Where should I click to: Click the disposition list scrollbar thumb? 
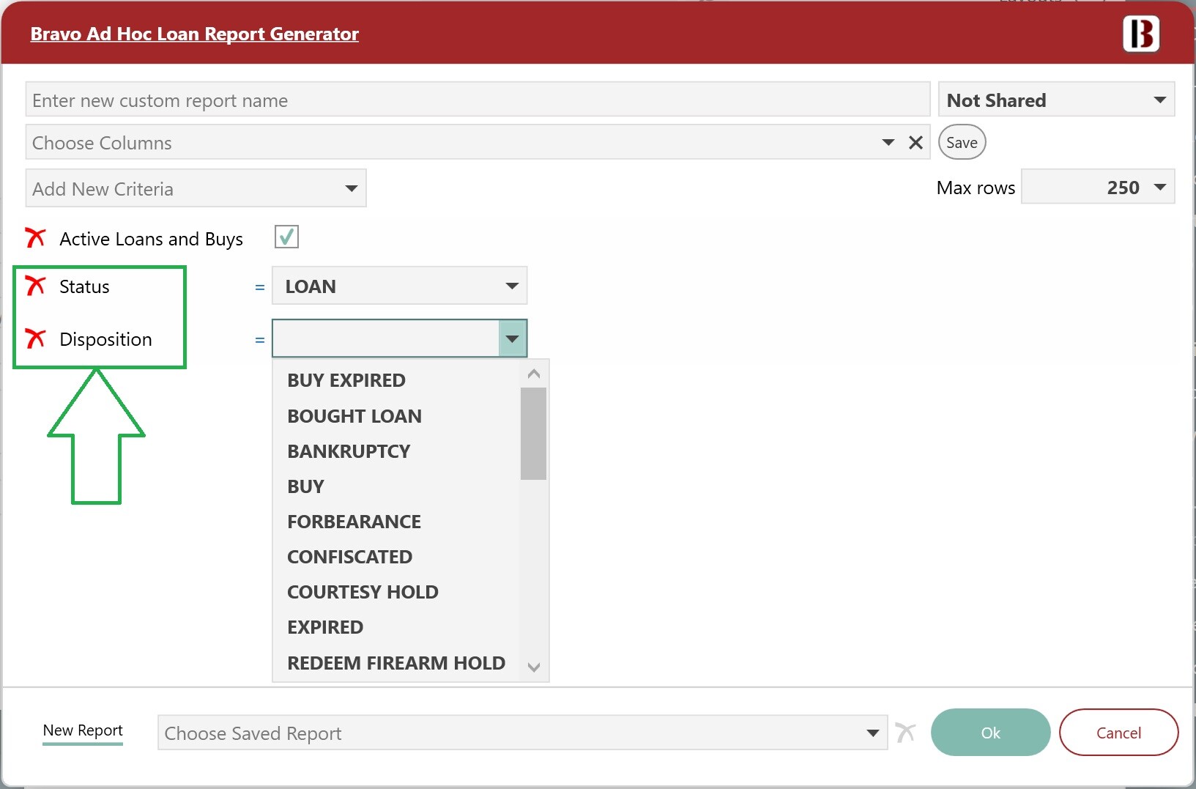coord(533,433)
